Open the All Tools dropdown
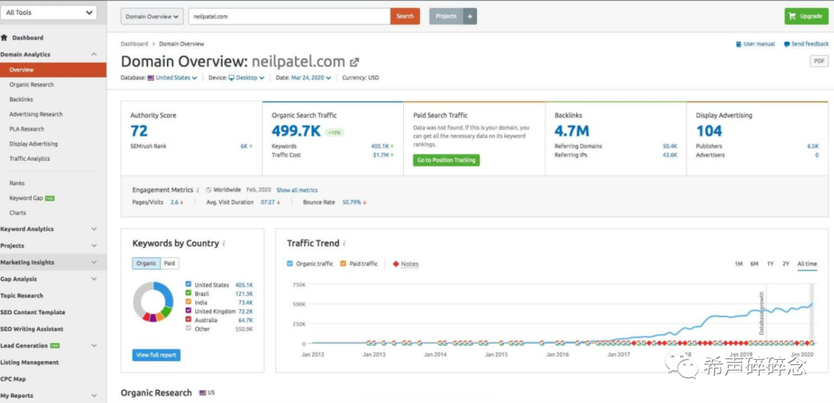Viewport: 834px width, 403px height. coord(49,13)
